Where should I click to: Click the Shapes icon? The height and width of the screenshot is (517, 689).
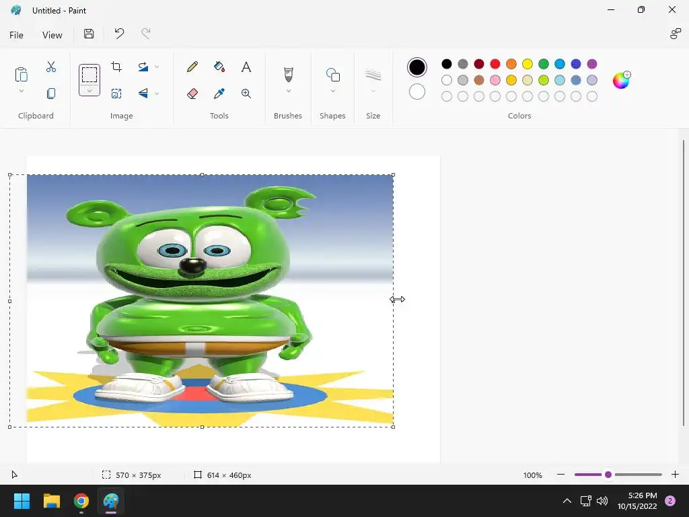pyautogui.click(x=332, y=75)
